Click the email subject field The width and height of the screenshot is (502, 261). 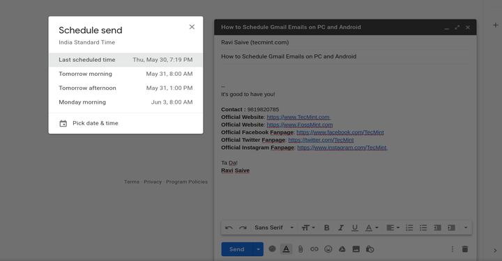345,56
